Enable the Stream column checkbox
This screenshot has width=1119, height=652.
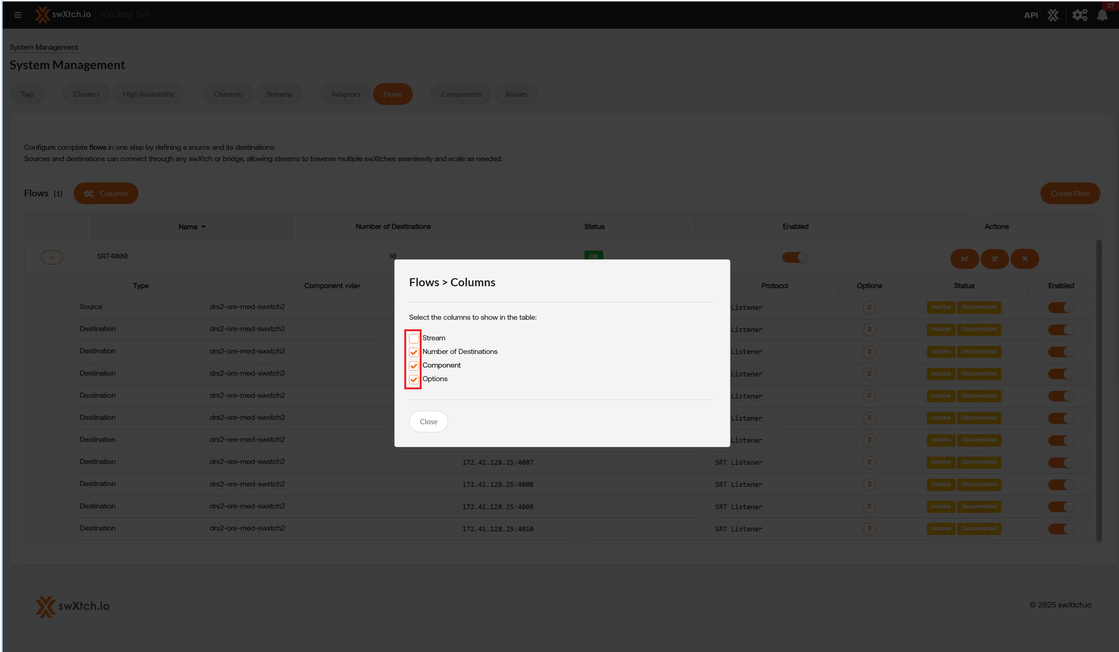(x=414, y=338)
